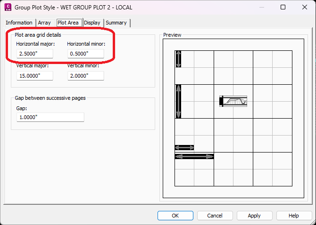Click the Horizontal minor value field
This screenshot has width=316, height=225.
pyautogui.click(x=86, y=54)
